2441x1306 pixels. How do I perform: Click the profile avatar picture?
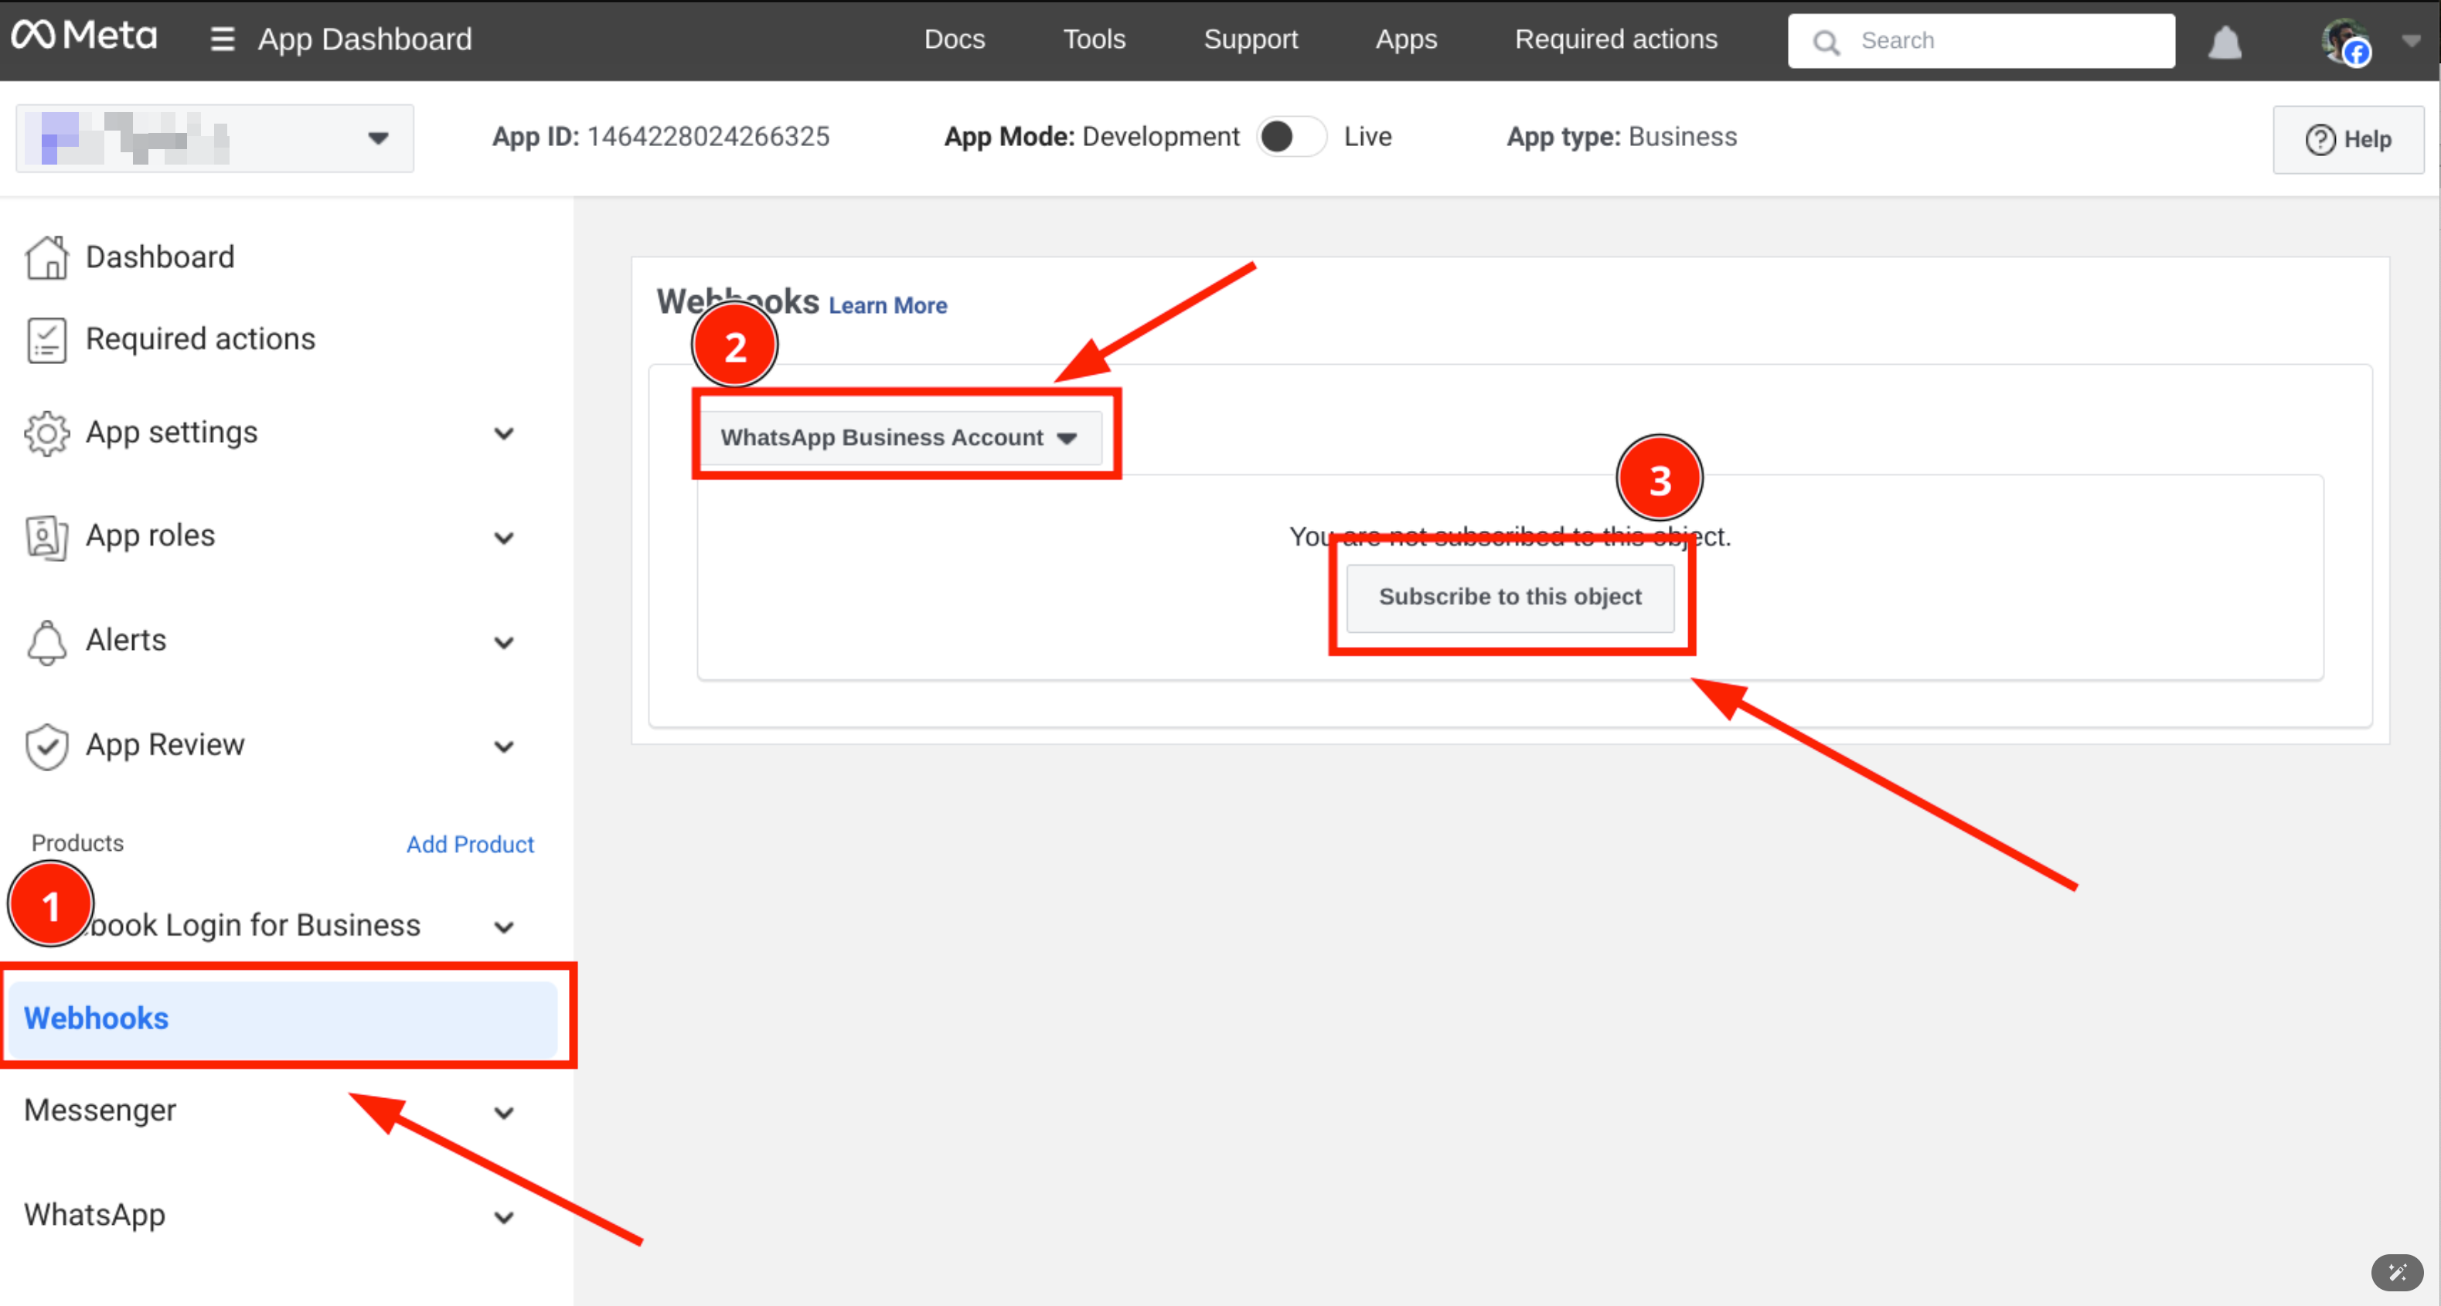(2346, 41)
